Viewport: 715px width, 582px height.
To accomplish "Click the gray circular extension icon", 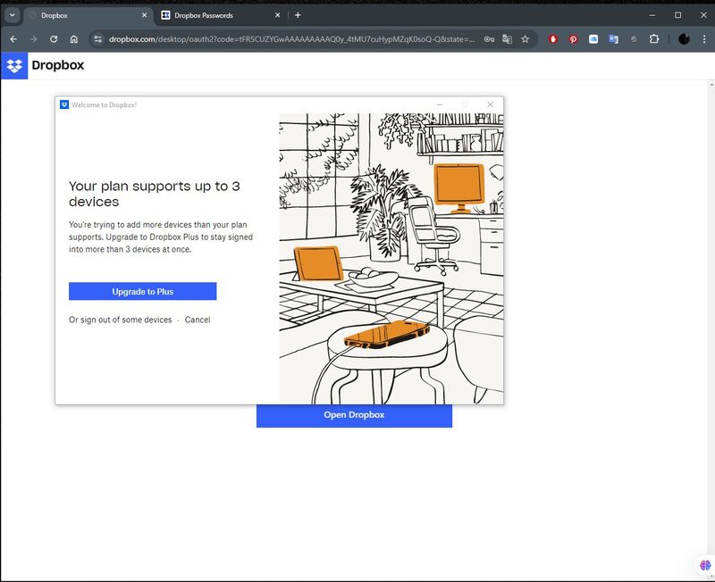I will 634,39.
